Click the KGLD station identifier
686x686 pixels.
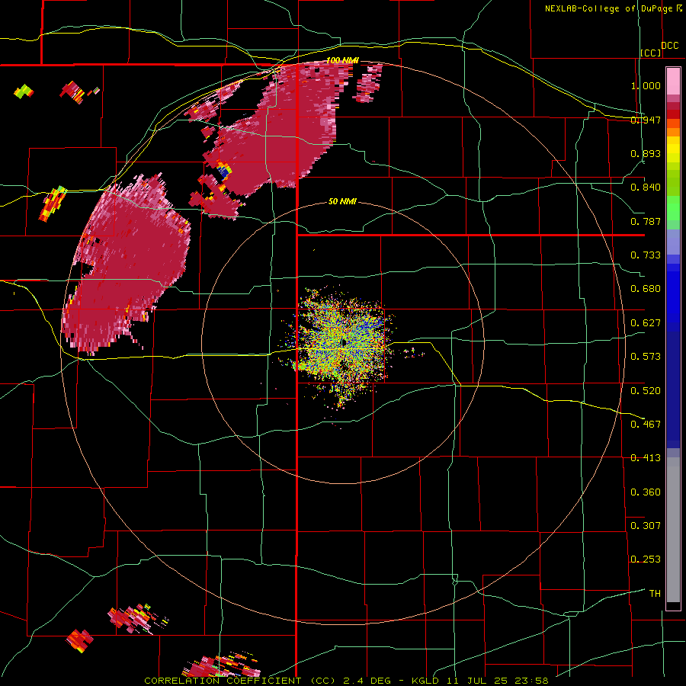pyautogui.click(x=427, y=681)
